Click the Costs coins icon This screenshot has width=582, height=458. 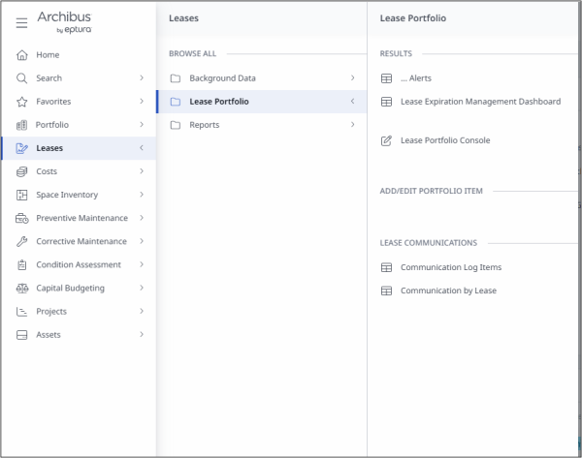[22, 171]
